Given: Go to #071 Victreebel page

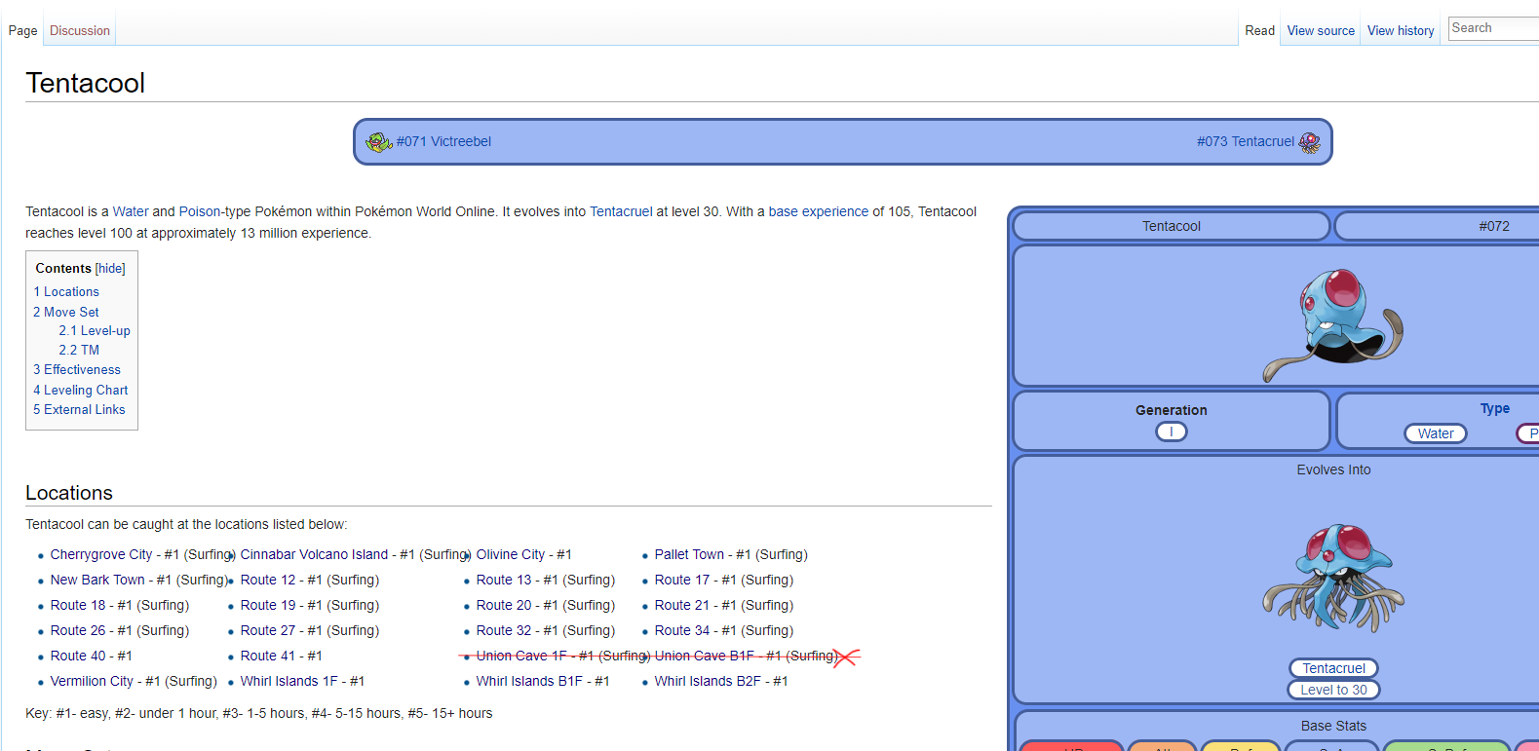Looking at the screenshot, I should tap(443, 141).
